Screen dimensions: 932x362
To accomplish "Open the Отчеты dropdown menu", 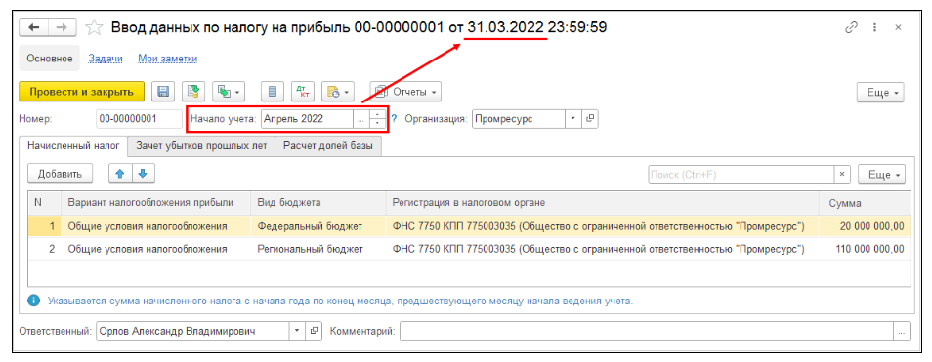I will [405, 92].
